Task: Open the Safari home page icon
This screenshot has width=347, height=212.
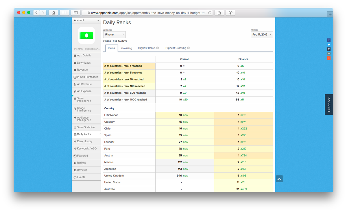Action: click(x=53, y=13)
